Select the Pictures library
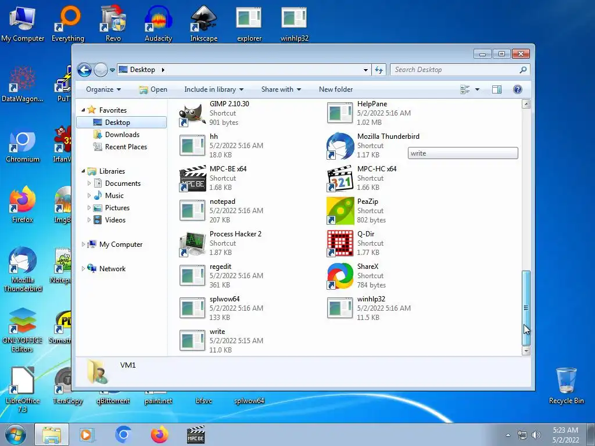The image size is (595, 446). (117, 208)
